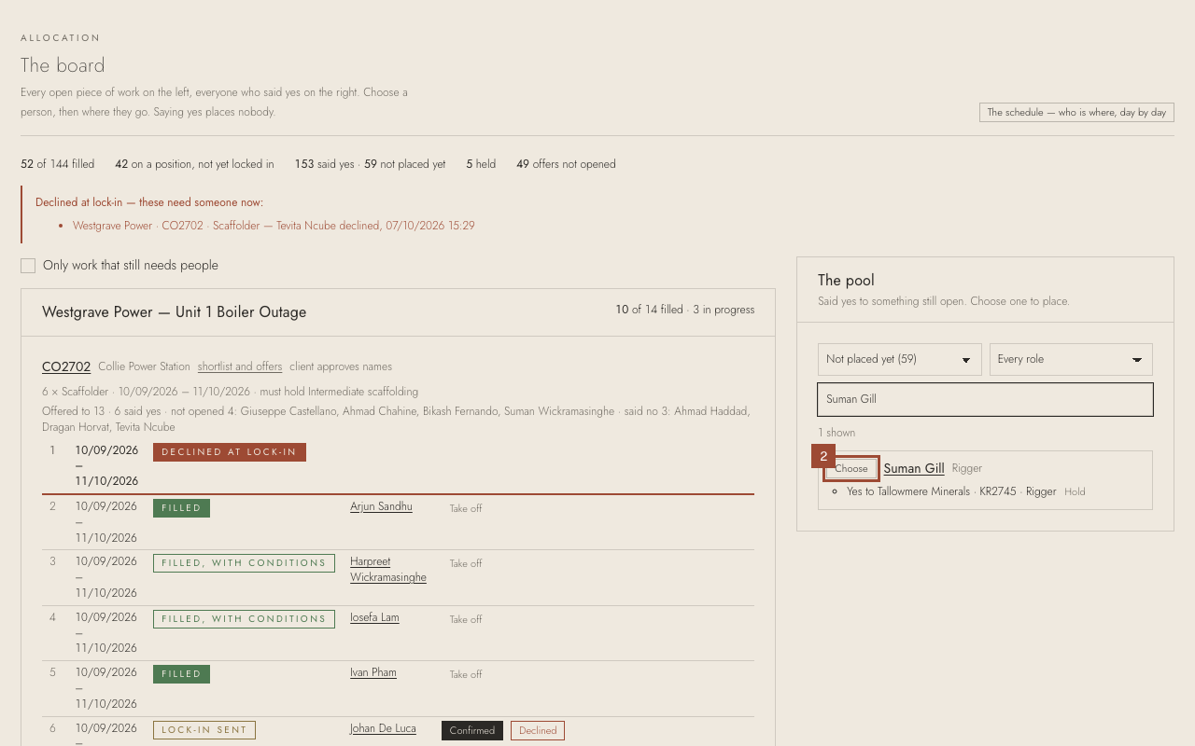The height and width of the screenshot is (746, 1195).
Task: Click the '49 offers not opened' statistic
Action: 566,164
